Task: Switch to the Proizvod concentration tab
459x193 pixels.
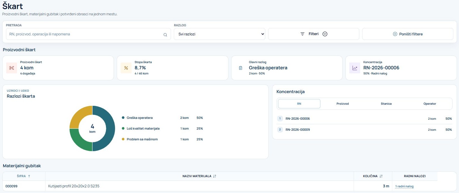Action: 343,104
